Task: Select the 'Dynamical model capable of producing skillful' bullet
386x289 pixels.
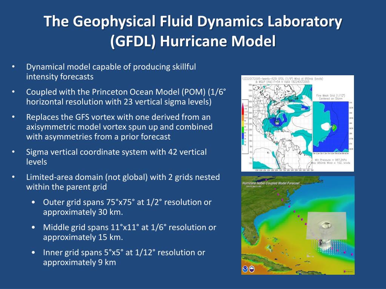Action: [111, 71]
